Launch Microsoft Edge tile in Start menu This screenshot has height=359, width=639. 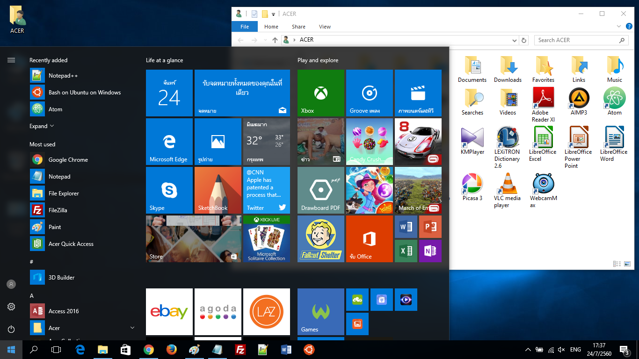(x=169, y=142)
